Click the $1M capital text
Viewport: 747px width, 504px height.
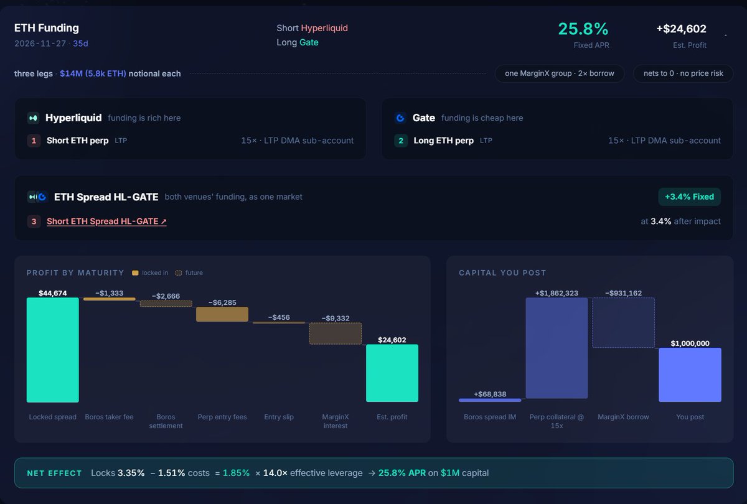point(464,473)
